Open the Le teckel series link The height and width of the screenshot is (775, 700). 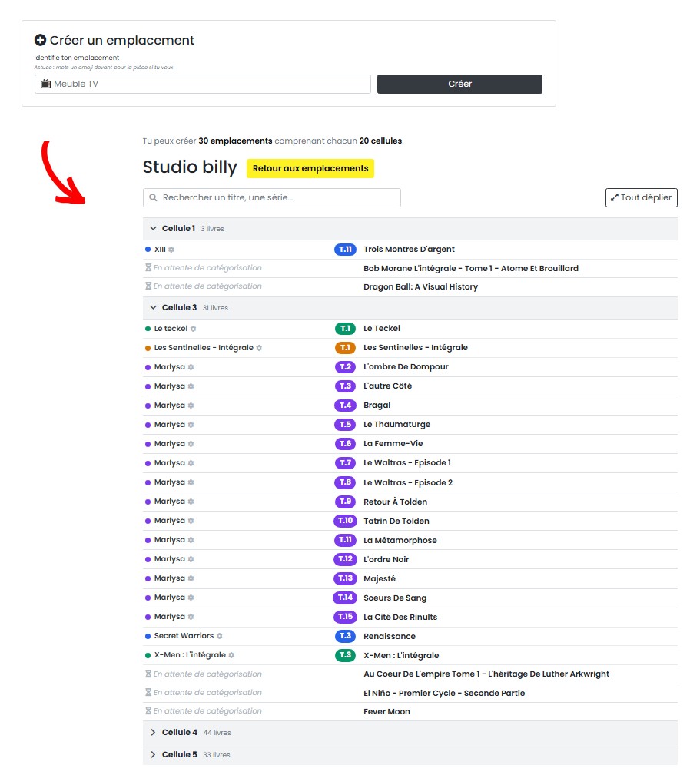(x=171, y=329)
